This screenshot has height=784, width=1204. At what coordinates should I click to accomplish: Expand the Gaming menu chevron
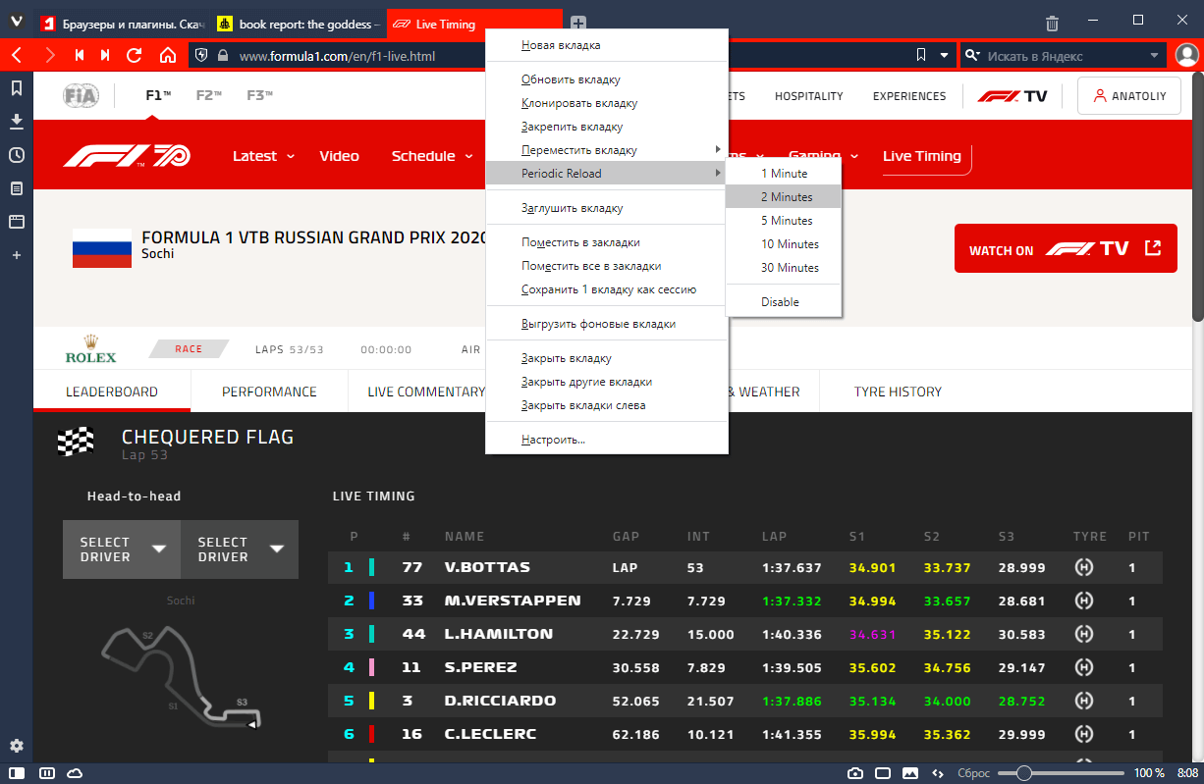[854, 156]
